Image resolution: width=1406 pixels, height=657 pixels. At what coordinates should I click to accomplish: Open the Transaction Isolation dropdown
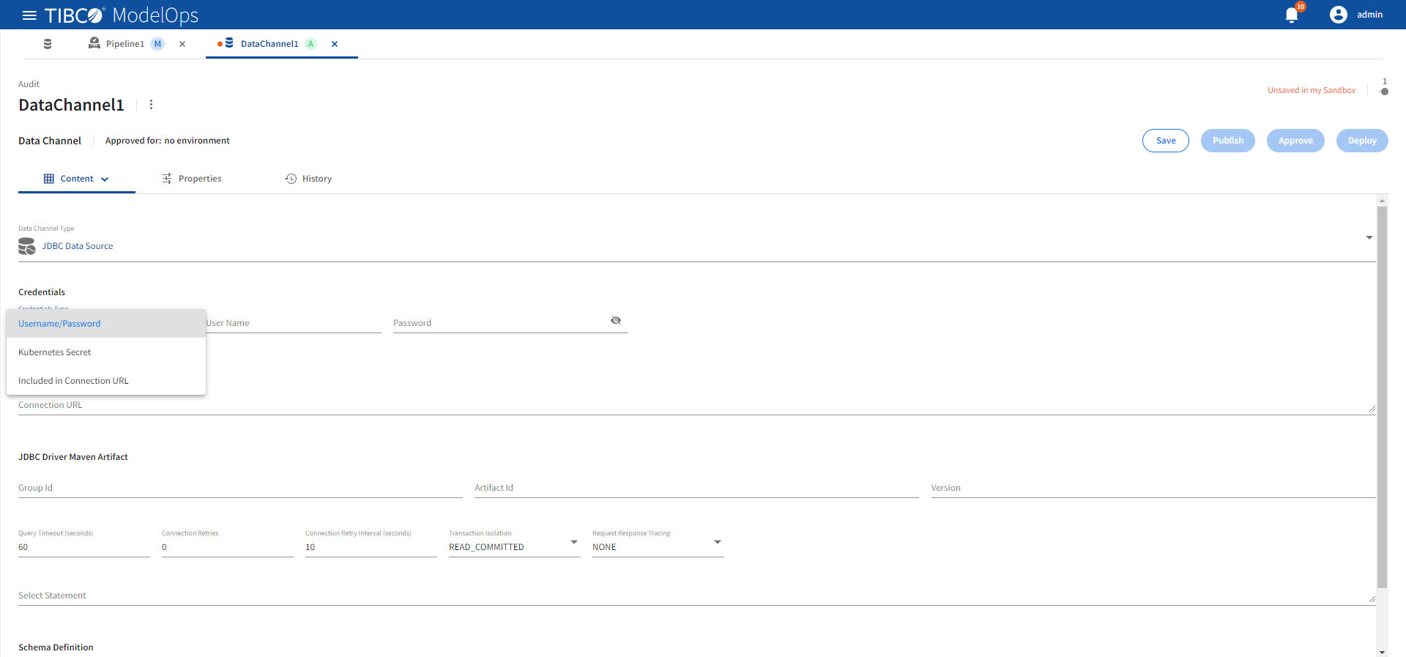pyautogui.click(x=515, y=546)
